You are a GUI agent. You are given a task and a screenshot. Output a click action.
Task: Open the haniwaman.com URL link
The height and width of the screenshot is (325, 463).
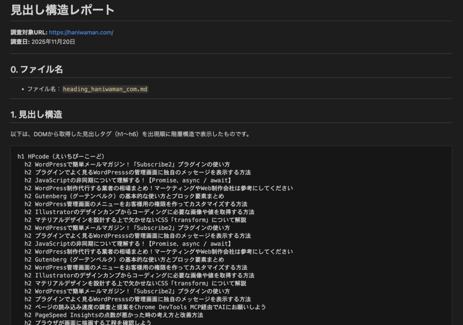[81, 33]
